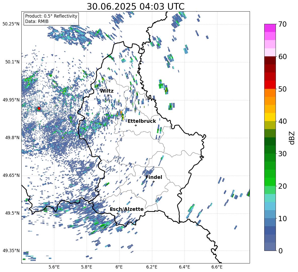Screen dimensions: 298x272
Task: Click the 10 label on the colorbar
Action: tap(282, 218)
